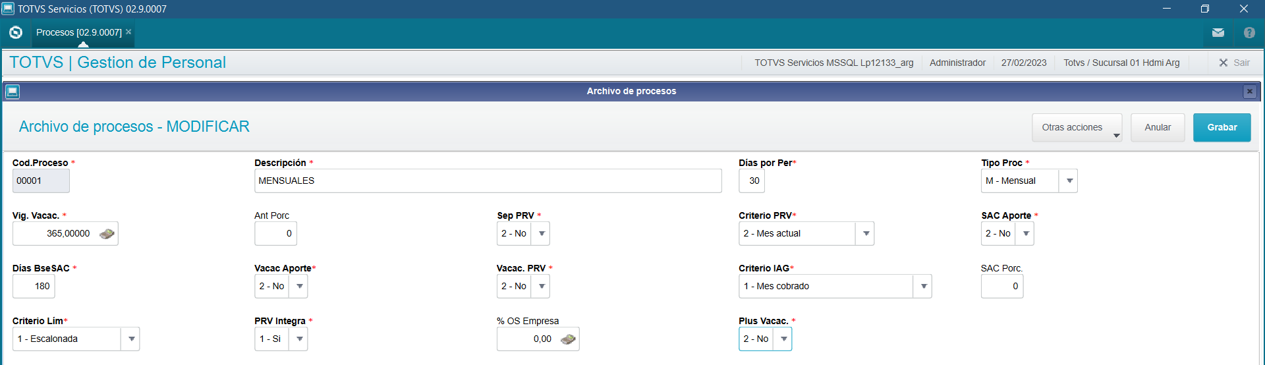Click the Ant Porc input field
Viewport: 1265px width, 365px height.
275,233
